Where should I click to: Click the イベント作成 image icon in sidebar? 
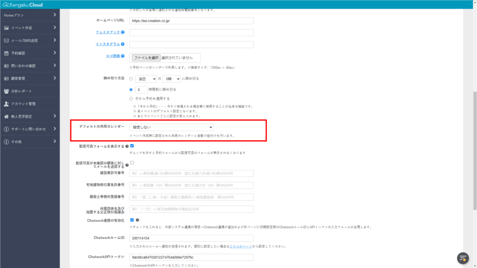6,28
